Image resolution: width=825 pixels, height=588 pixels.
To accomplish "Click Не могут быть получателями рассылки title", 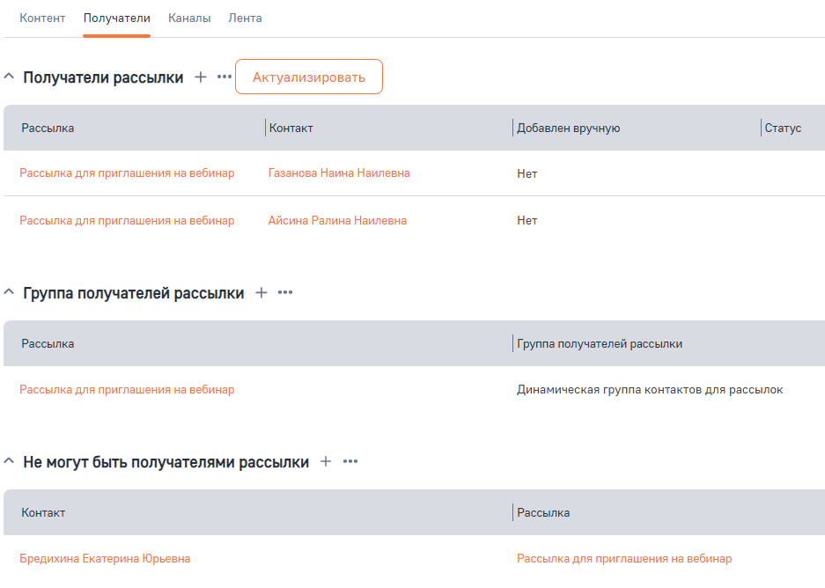I will point(166,462).
